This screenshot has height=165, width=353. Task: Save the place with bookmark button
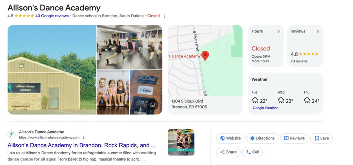coord(321,138)
